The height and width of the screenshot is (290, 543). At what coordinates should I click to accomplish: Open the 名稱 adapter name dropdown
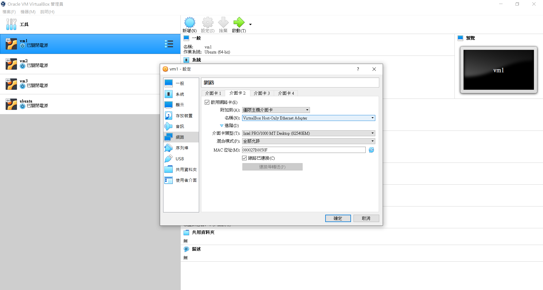coord(309,118)
